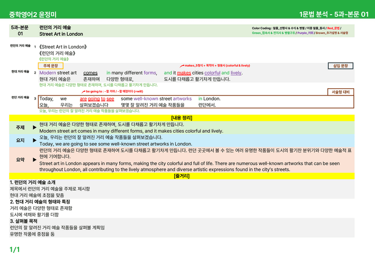The height and width of the screenshot is (265, 375).
Task: Click the red Red_문법 legend entry
Action: [x=333, y=28]
